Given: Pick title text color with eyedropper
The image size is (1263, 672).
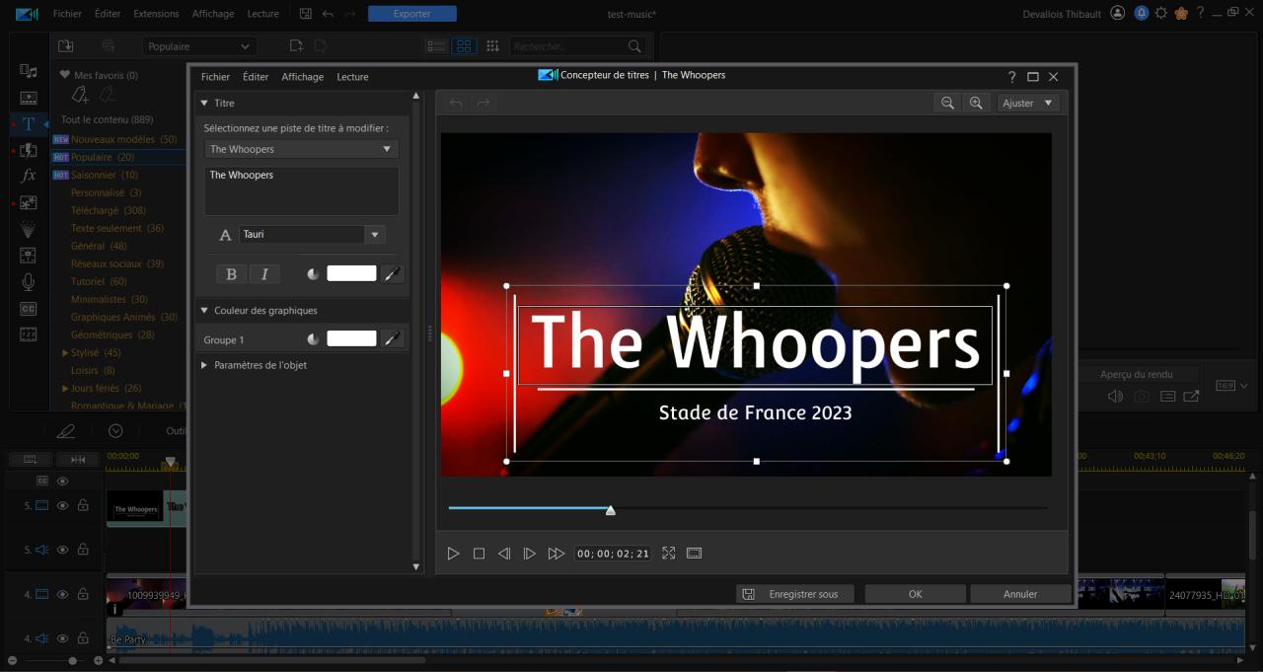Looking at the screenshot, I should (393, 273).
